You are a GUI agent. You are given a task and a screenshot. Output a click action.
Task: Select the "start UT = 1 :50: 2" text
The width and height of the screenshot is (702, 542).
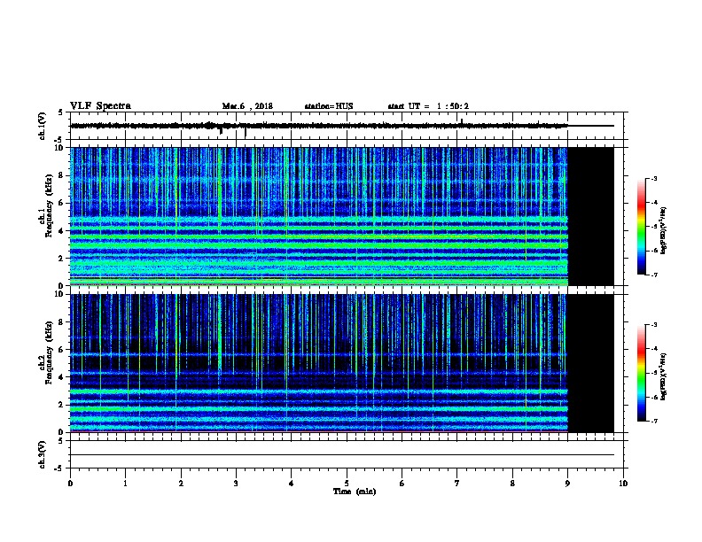(428, 106)
